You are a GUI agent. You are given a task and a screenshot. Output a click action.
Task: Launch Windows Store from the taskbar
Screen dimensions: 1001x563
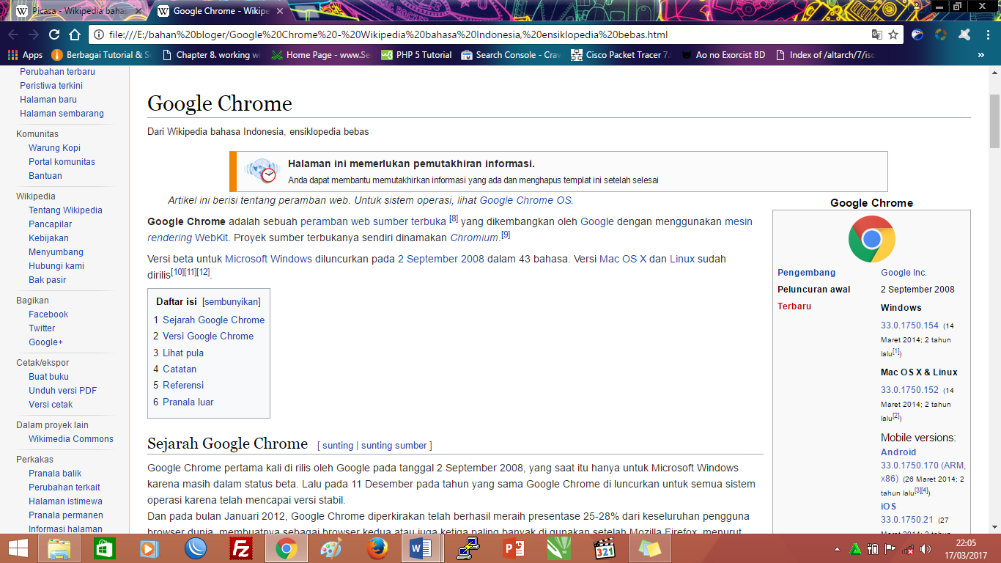click(105, 548)
